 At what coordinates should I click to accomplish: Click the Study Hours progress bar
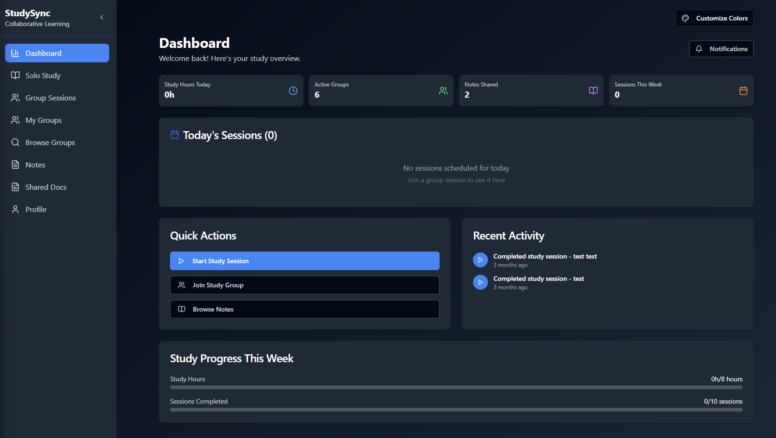click(x=456, y=387)
